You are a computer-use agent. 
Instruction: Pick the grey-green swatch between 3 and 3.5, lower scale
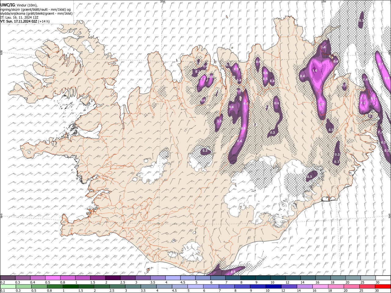pyautogui.click(x=133, y=287)
